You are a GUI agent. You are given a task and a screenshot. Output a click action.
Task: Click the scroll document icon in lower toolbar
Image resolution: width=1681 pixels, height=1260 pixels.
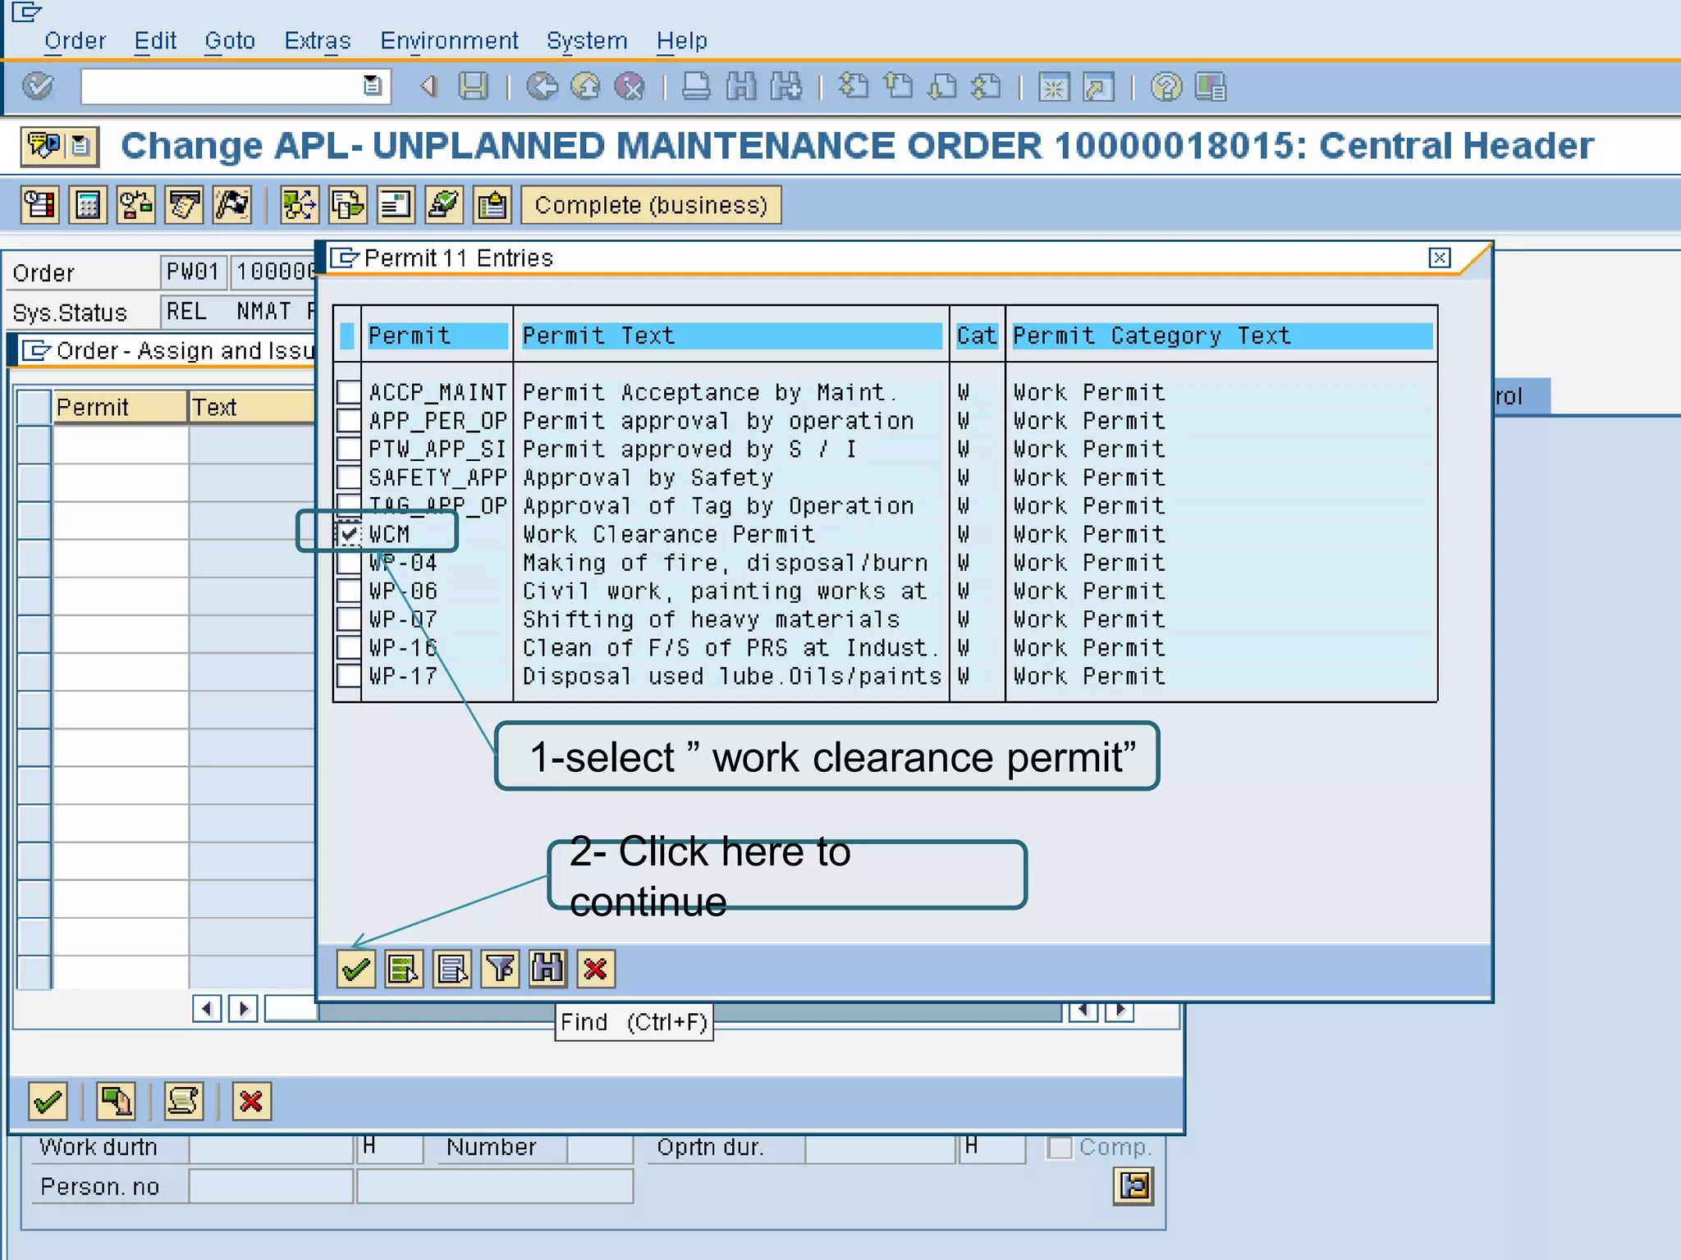click(x=183, y=1101)
